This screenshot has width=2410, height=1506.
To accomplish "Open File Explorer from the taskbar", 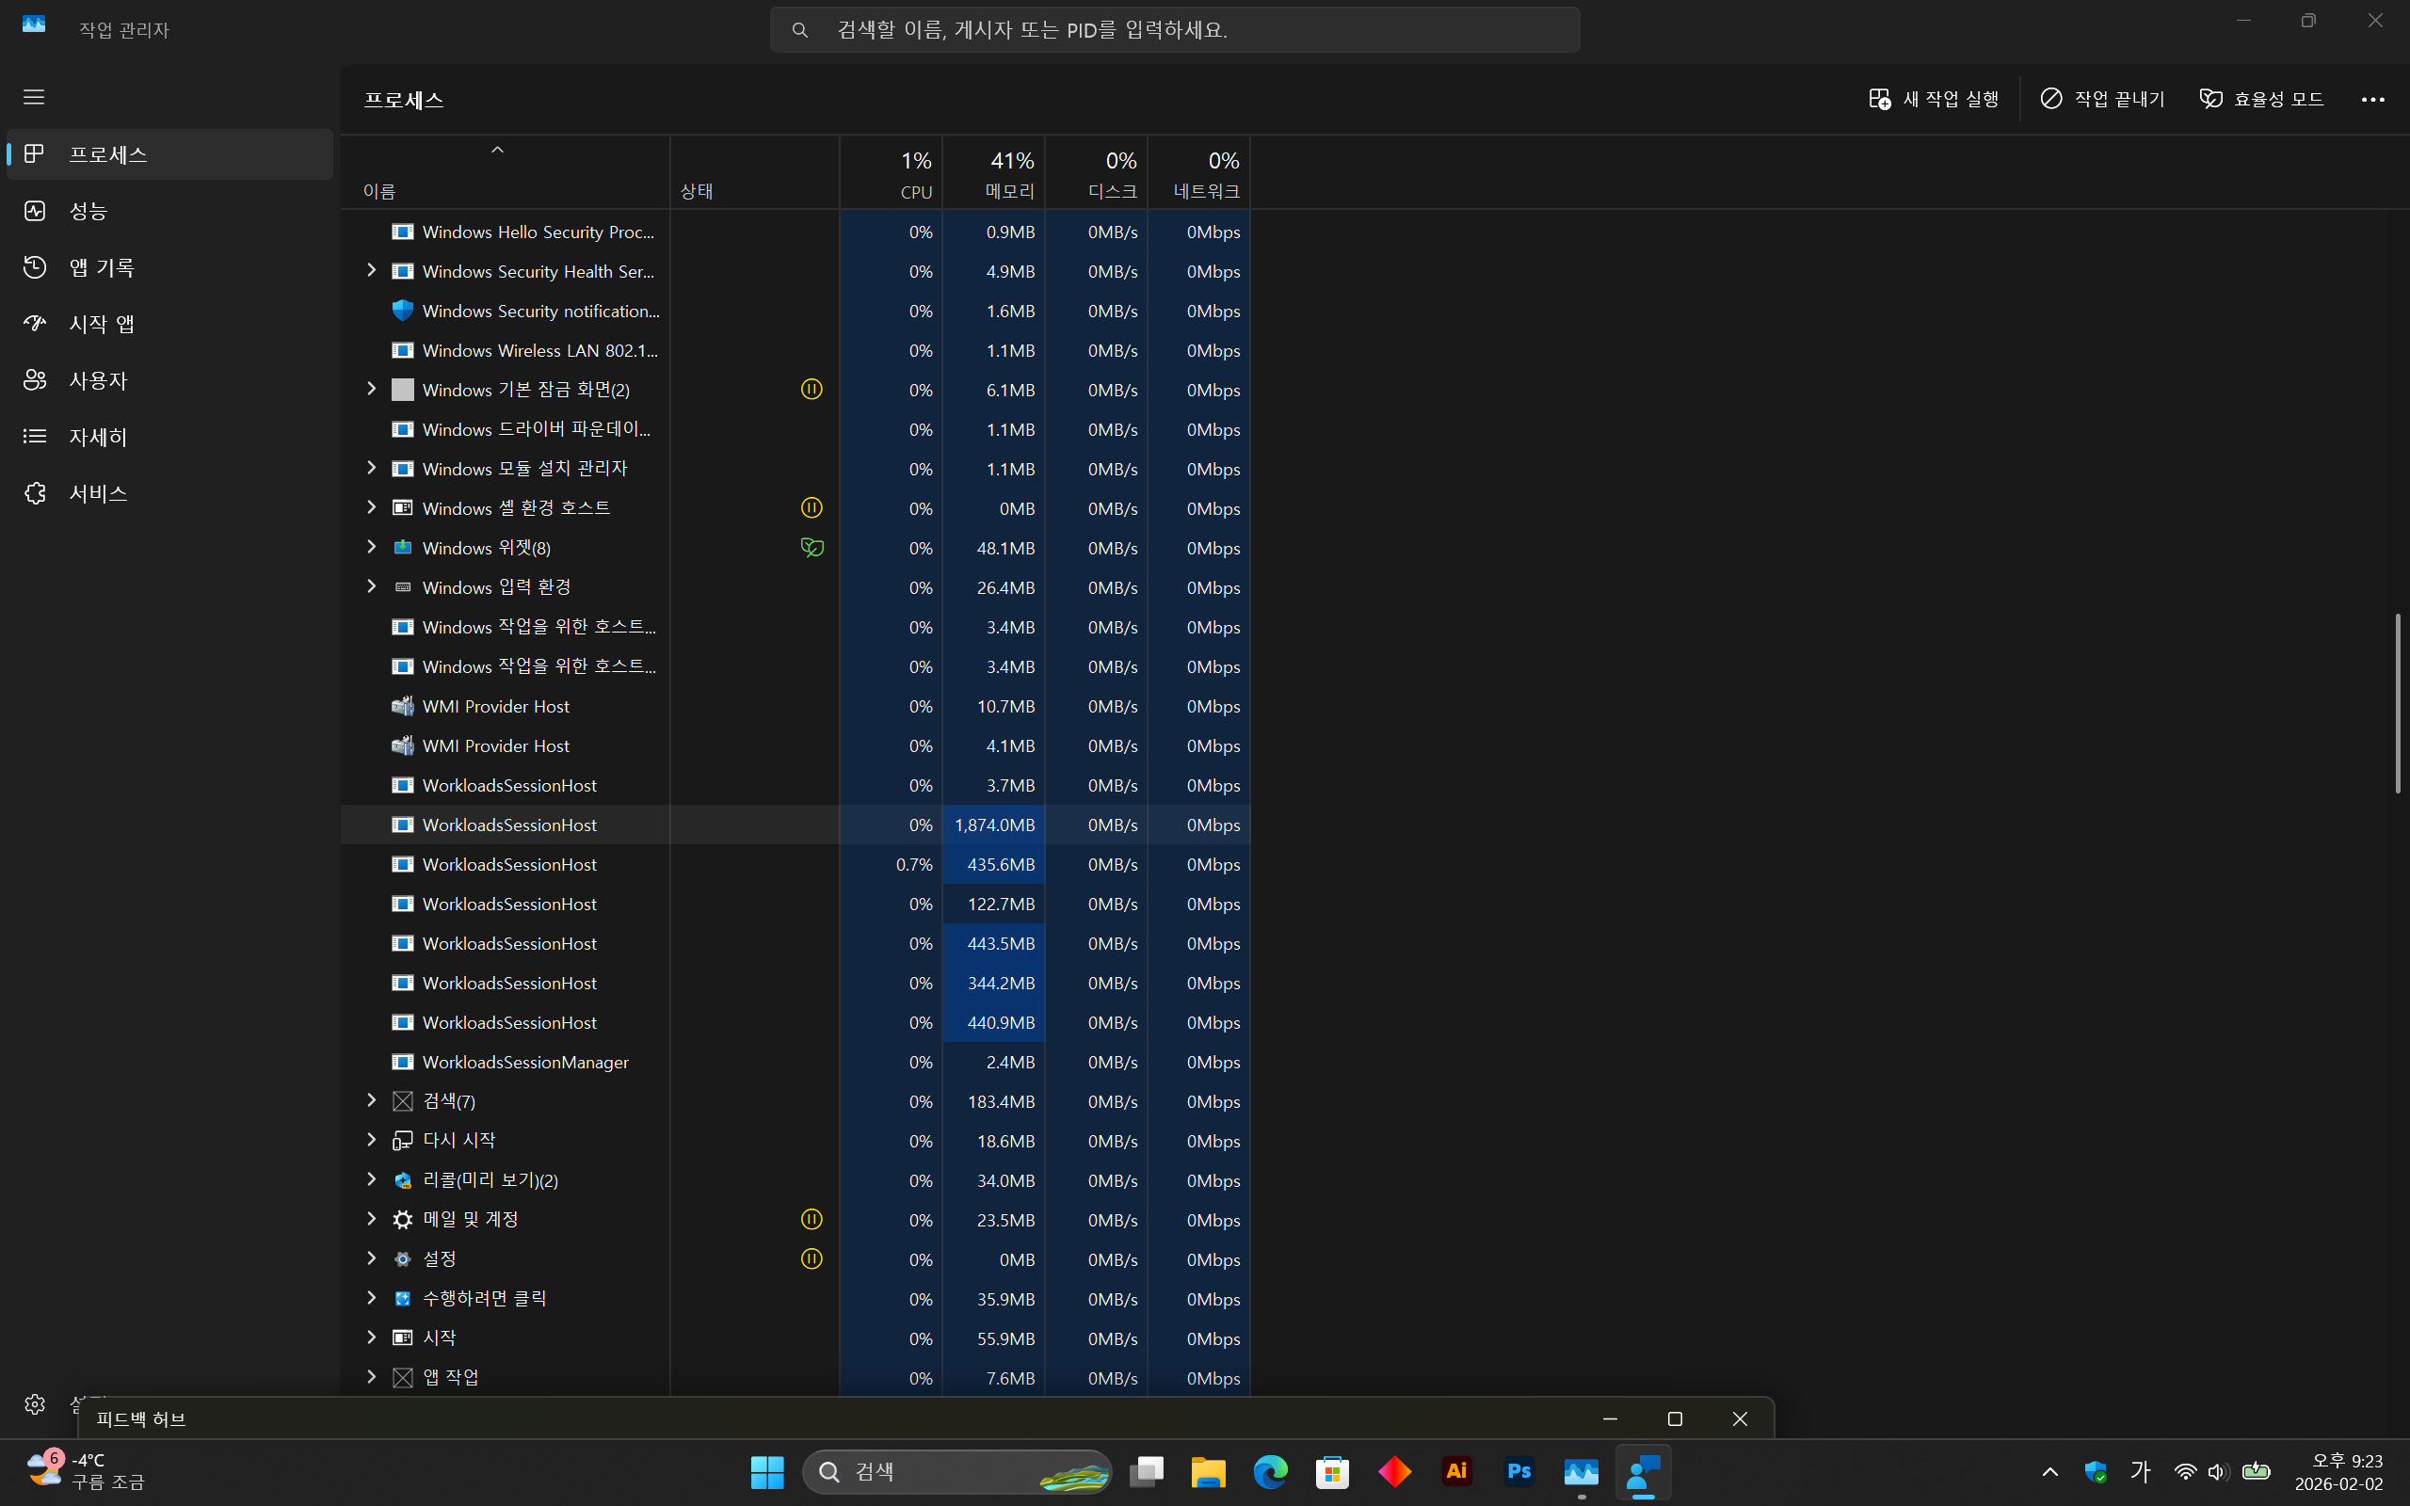I will [x=1208, y=1472].
